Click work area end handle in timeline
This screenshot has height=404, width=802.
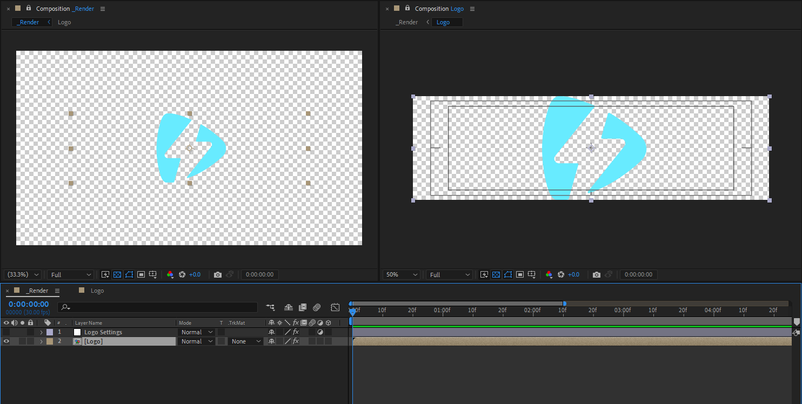tap(564, 304)
